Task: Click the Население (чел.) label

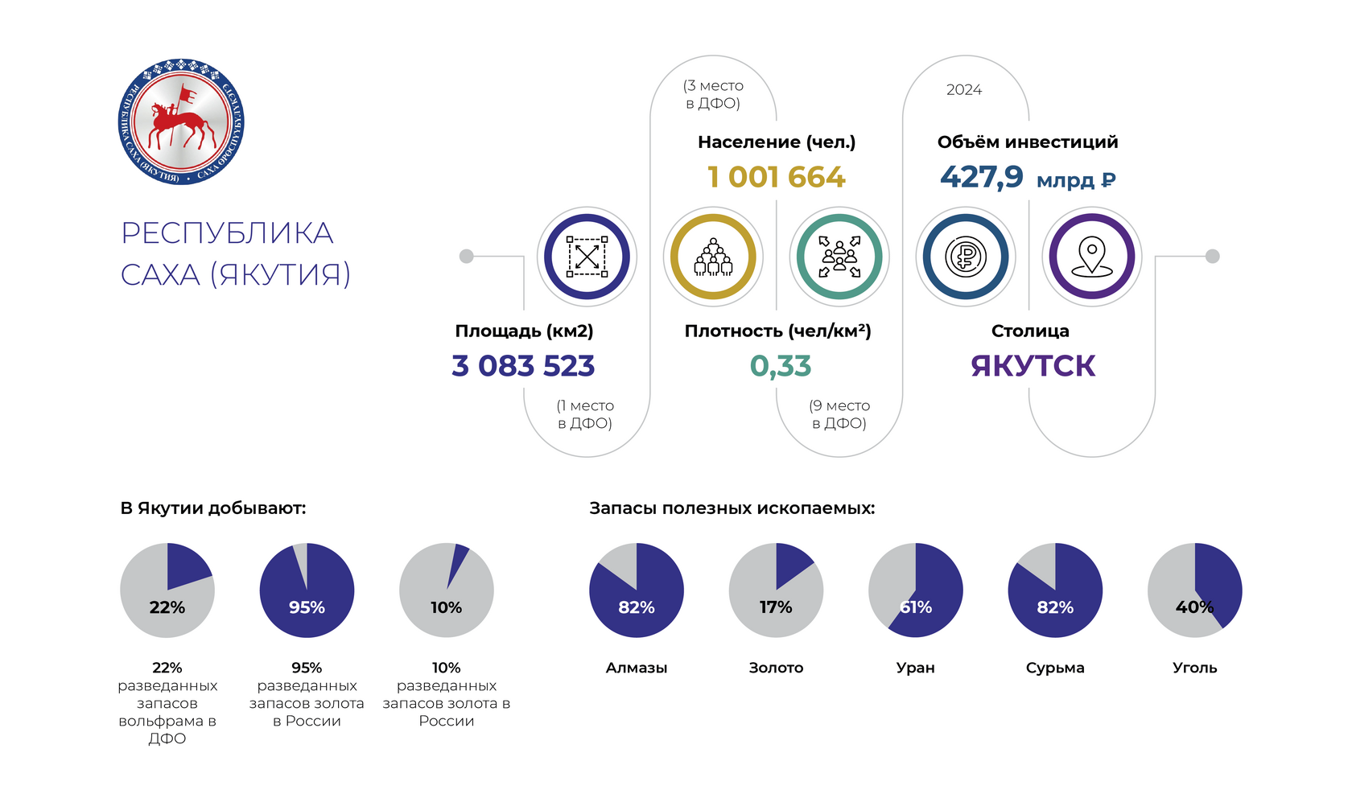Action: pos(777,142)
